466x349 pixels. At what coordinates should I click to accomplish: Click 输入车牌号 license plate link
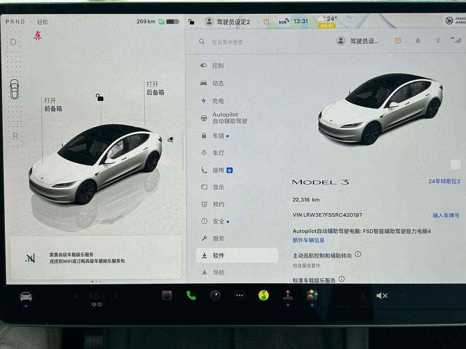tap(446, 215)
